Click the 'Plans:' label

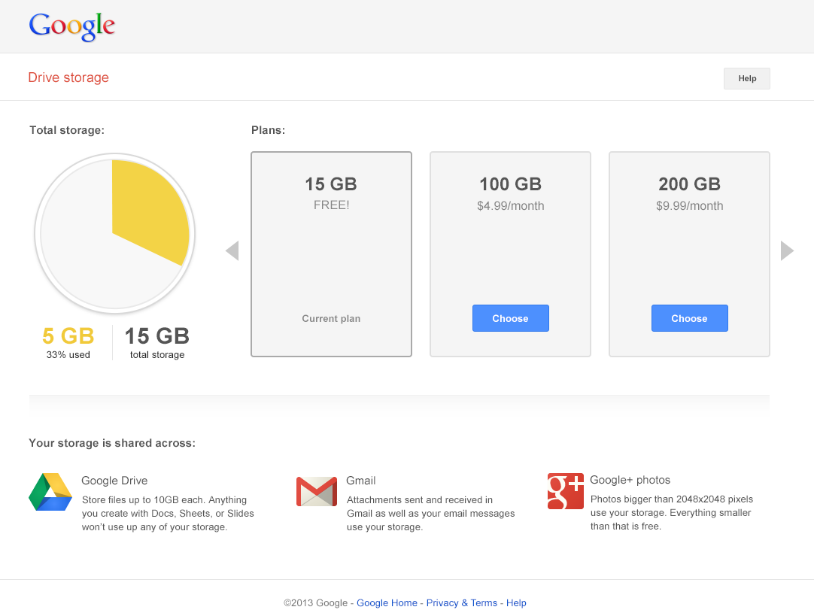tap(268, 130)
